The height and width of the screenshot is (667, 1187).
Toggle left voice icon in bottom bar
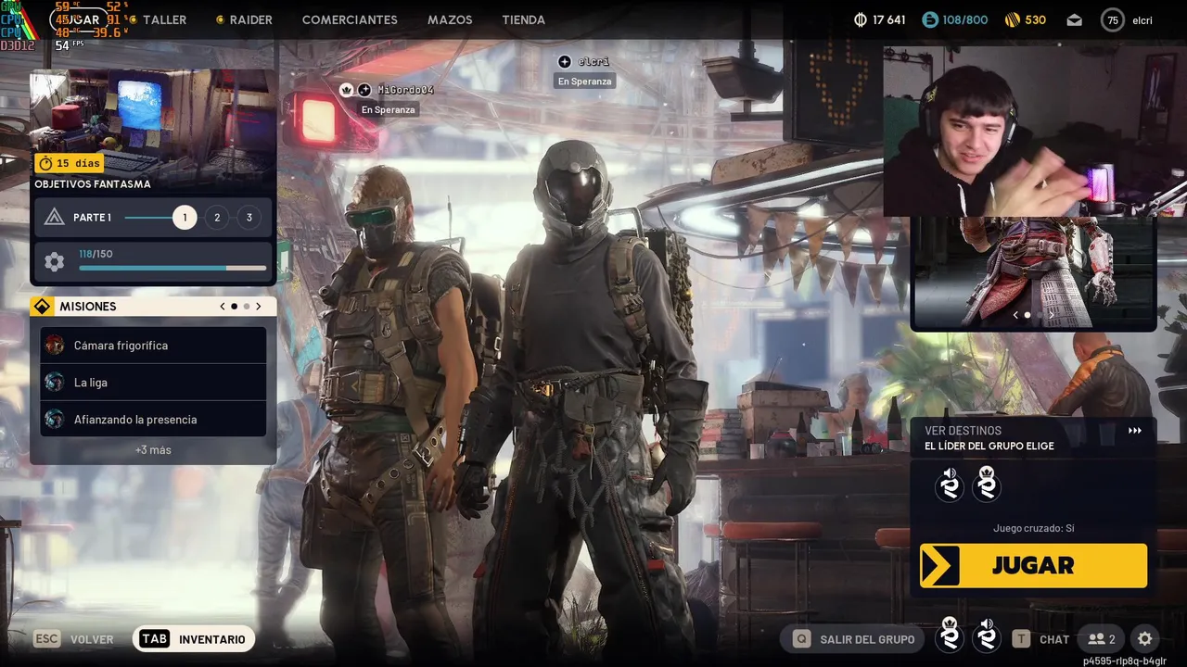pos(950,636)
